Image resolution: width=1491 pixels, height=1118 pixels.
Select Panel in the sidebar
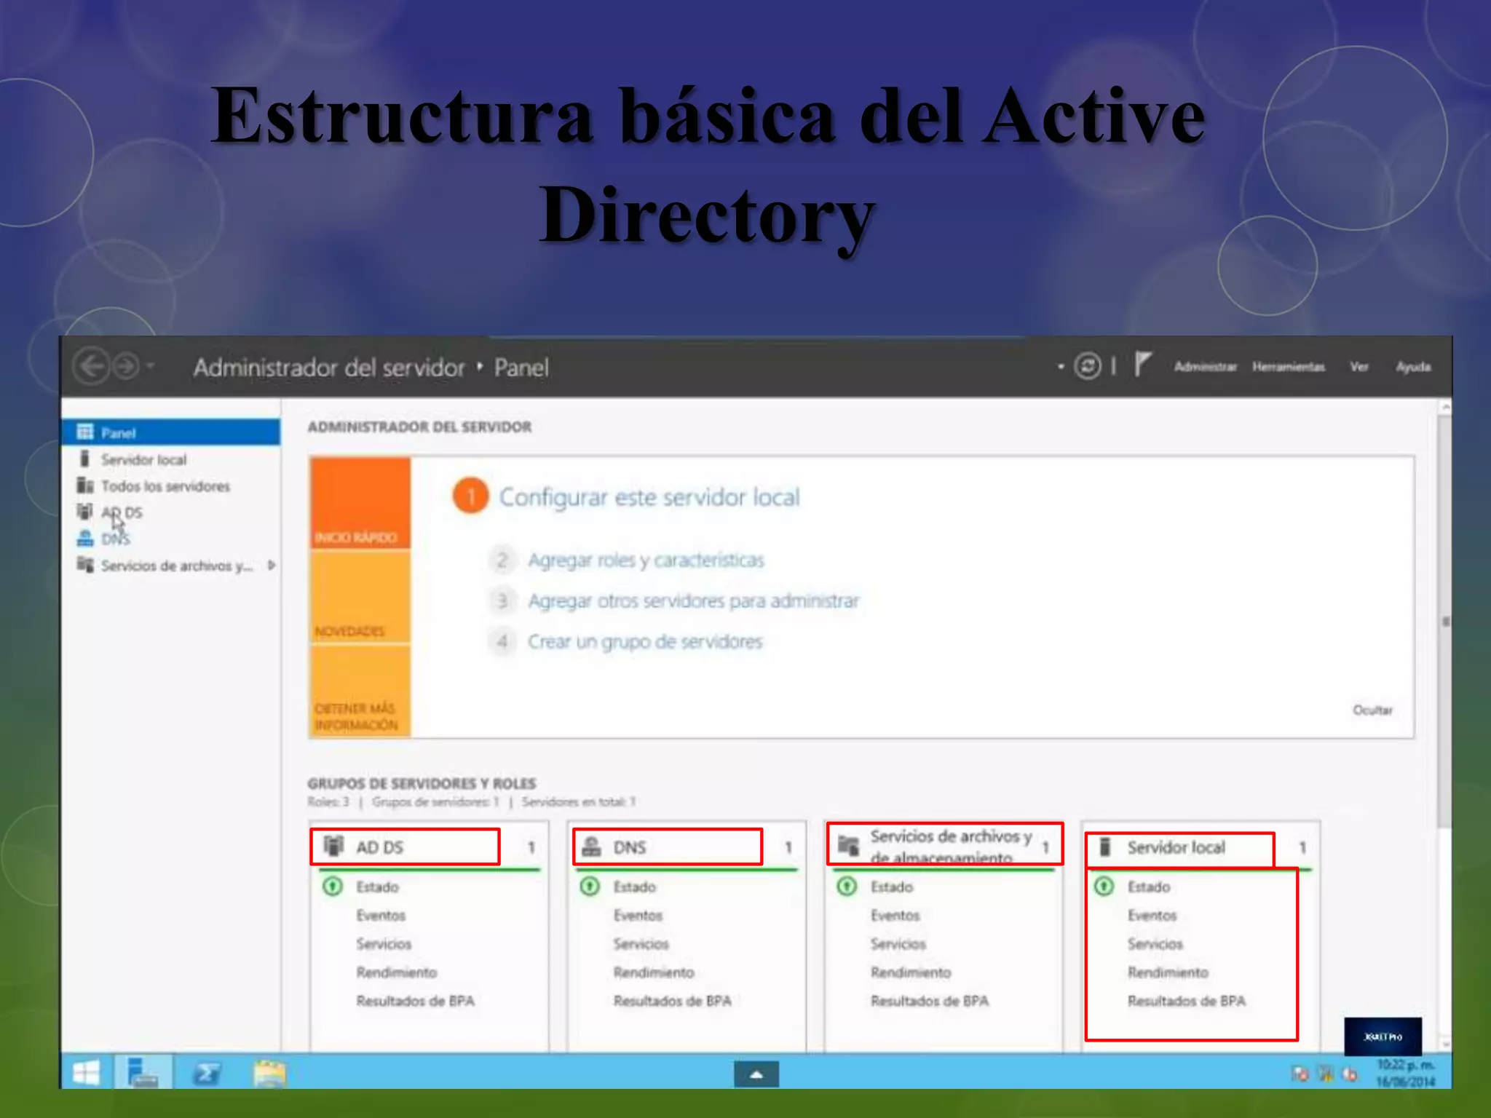coord(171,432)
